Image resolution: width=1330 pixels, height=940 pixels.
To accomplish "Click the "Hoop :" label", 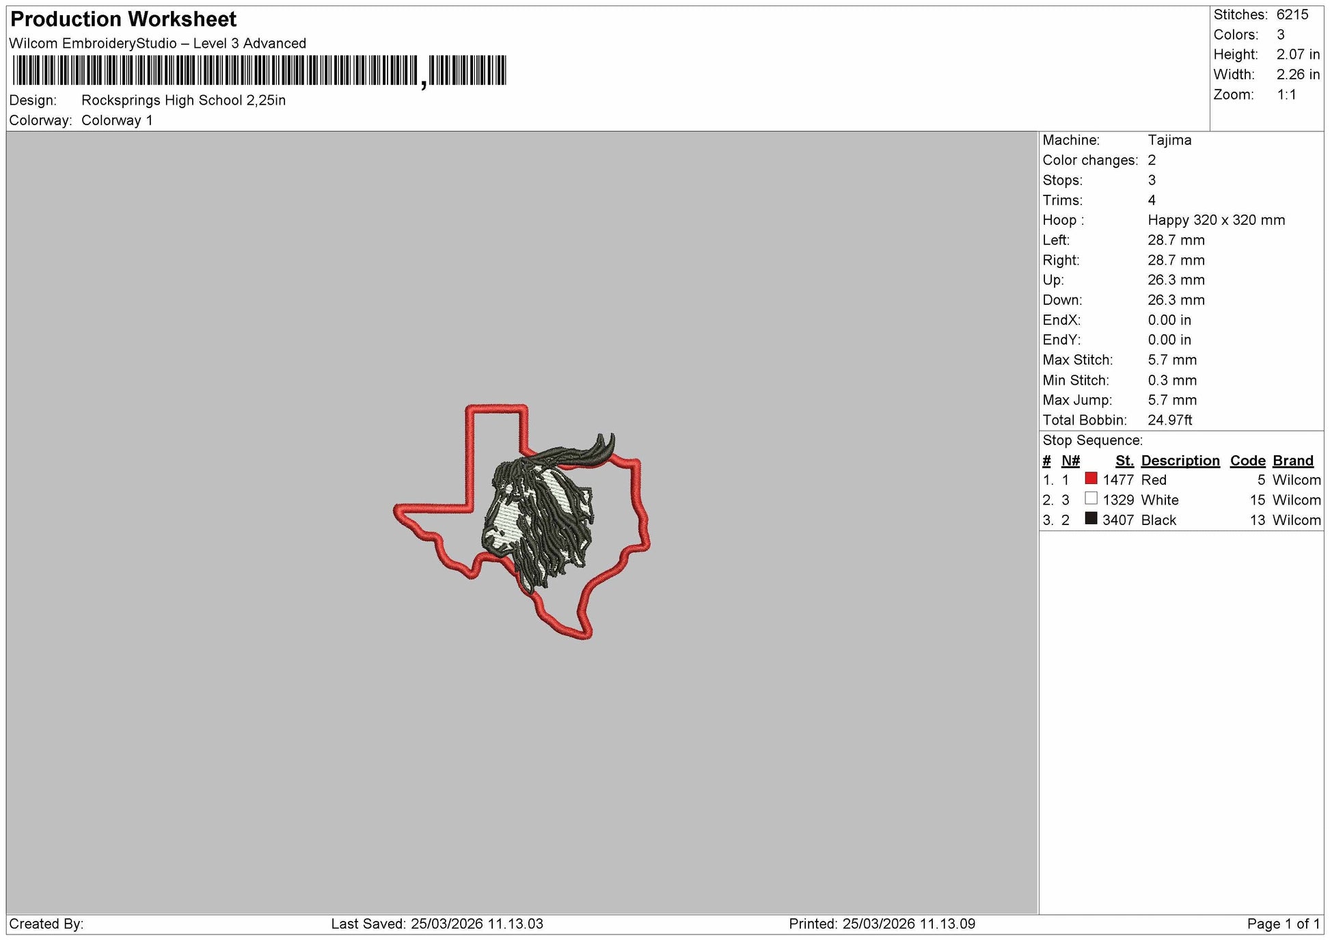I will (1063, 220).
